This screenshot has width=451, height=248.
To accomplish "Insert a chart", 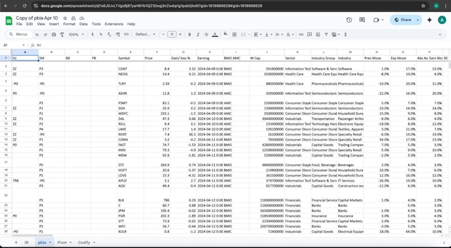I will (318, 34).
